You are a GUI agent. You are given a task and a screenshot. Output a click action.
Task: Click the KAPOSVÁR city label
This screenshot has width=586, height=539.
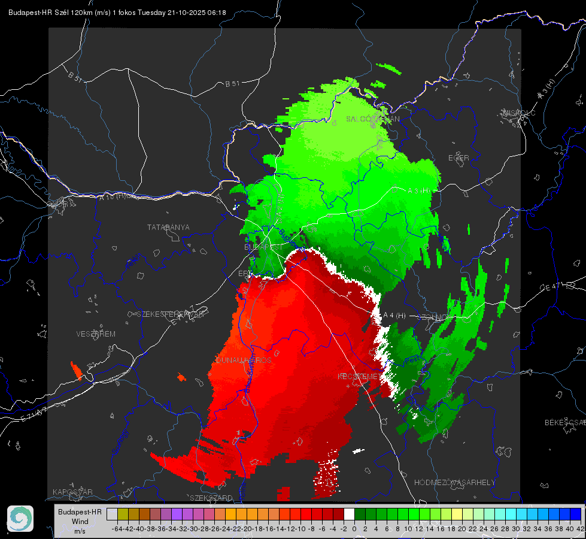[72, 492]
